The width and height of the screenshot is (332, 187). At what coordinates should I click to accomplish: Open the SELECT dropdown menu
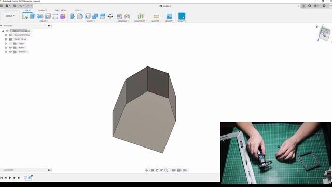click(182, 21)
